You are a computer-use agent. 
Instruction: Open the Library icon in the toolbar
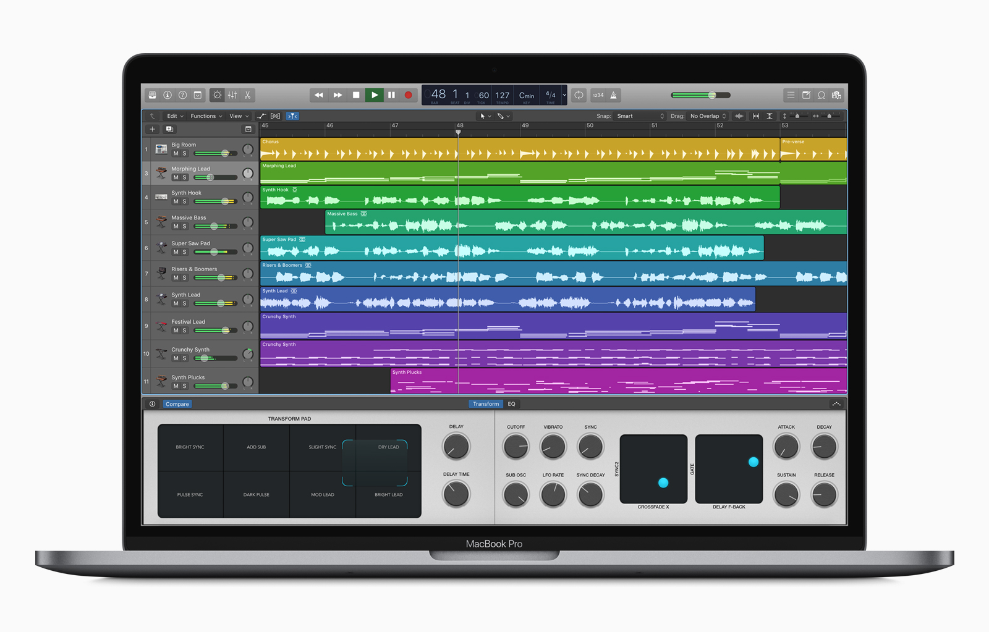click(153, 95)
